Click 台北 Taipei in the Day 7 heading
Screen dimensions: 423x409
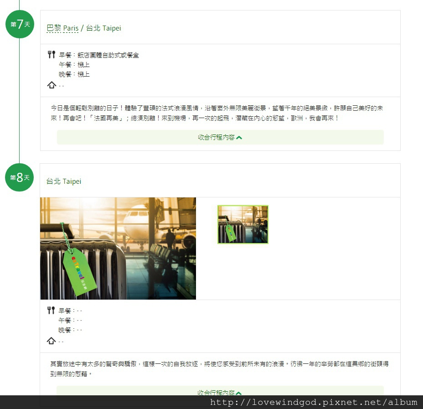103,28
